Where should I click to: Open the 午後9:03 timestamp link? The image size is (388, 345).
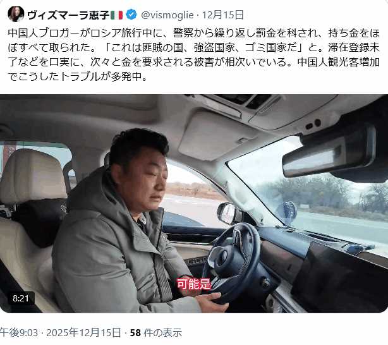[19, 333]
